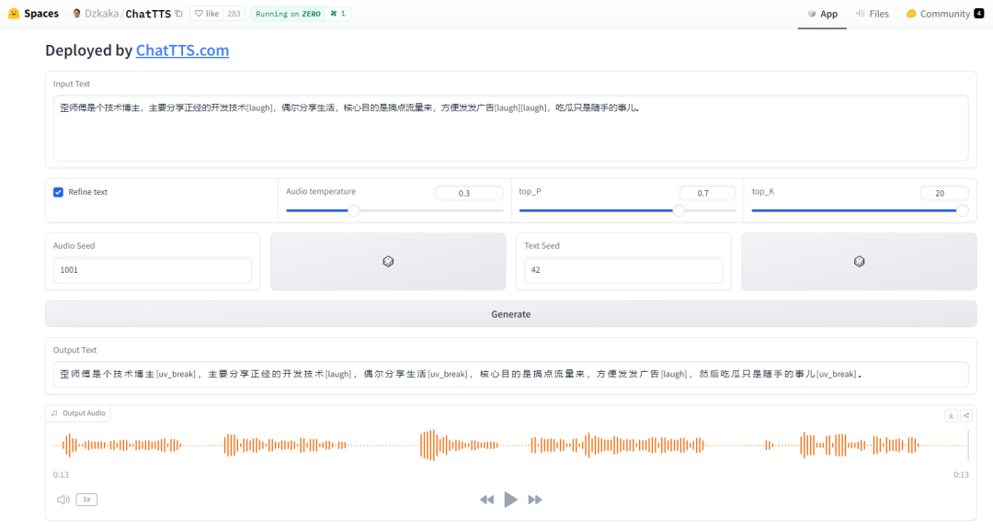Focus the Text Seed input field
Image resolution: width=993 pixels, height=530 pixels.
[623, 270]
